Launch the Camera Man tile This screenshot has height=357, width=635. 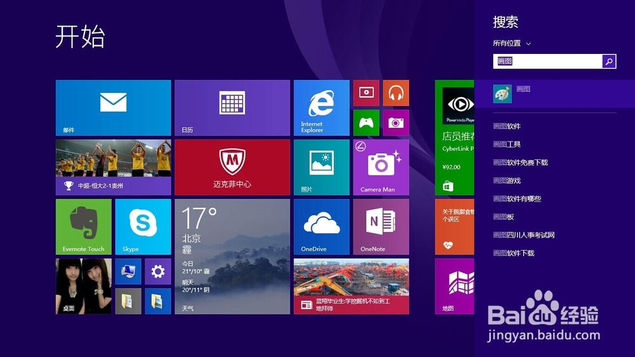pyautogui.click(x=381, y=167)
